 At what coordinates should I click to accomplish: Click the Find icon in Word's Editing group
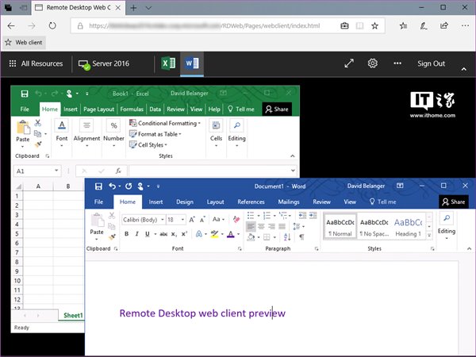click(x=447, y=220)
